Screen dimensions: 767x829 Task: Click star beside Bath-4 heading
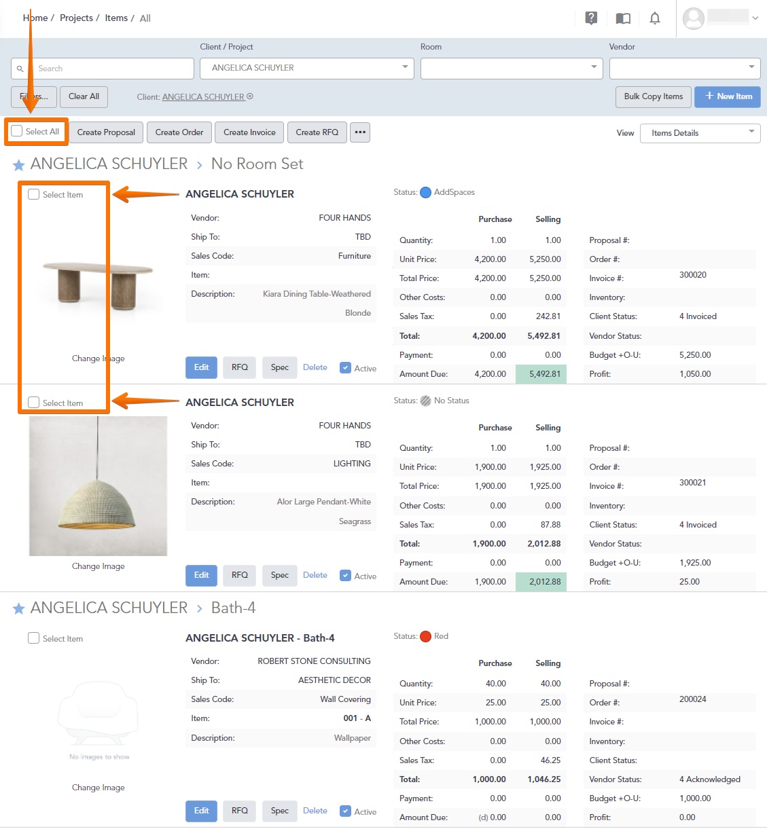coord(19,608)
